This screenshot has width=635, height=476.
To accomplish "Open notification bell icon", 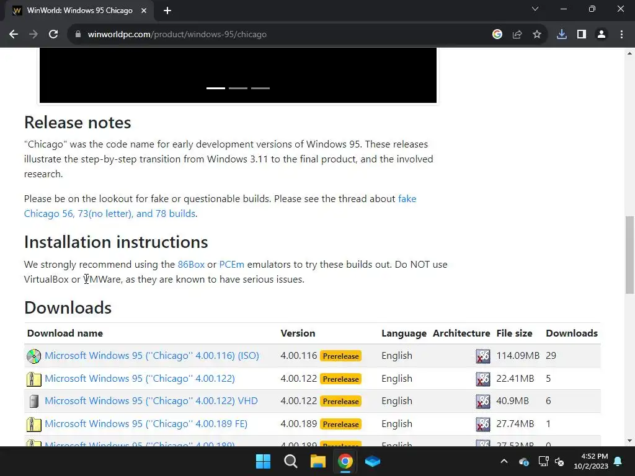I will point(618,461).
